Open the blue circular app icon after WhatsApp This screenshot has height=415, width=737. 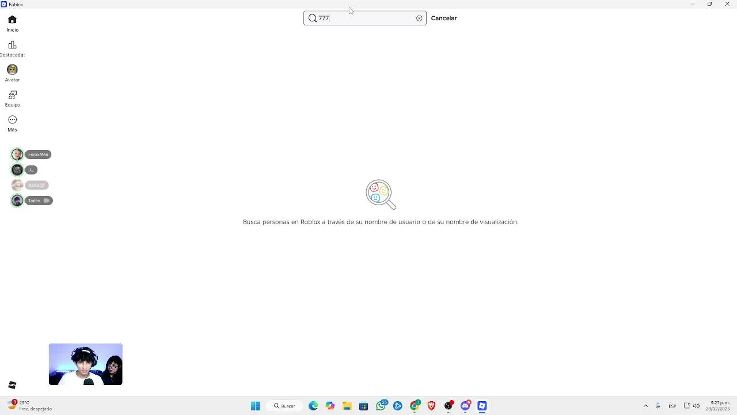[397, 406]
